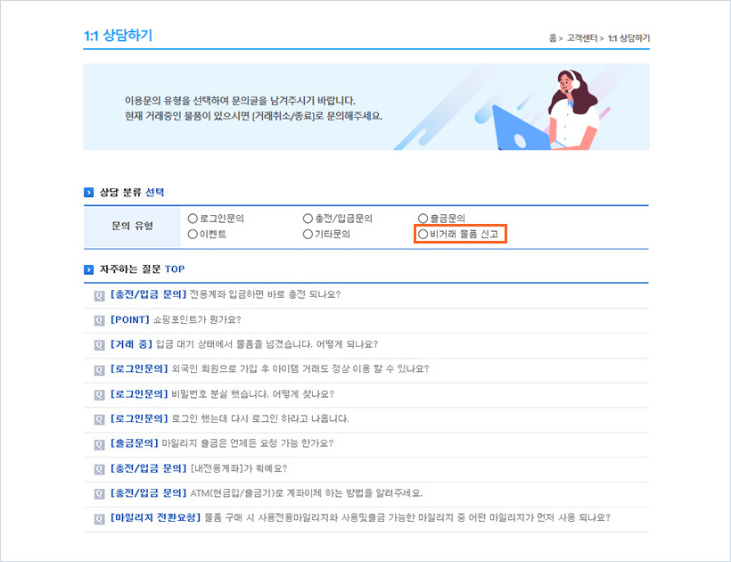Choose 비거래 물품 신고 radio button
This screenshot has height=562, width=731.
point(423,234)
